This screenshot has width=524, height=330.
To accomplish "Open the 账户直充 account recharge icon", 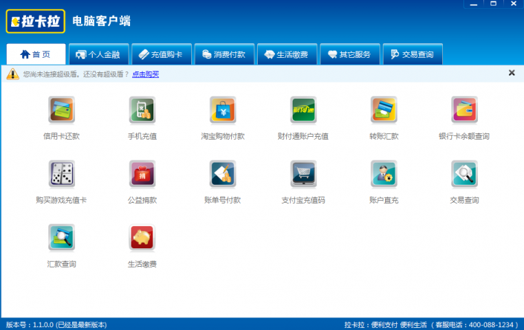I will (x=384, y=174).
